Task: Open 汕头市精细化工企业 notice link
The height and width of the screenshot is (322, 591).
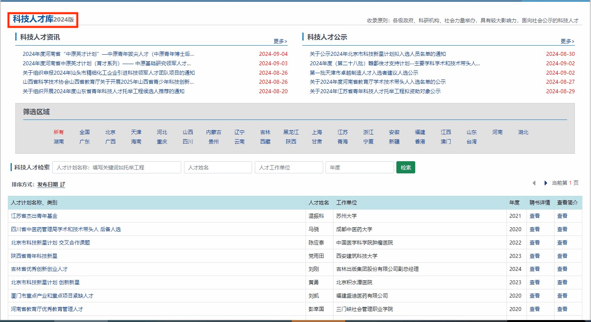Action: tap(109, 73)
